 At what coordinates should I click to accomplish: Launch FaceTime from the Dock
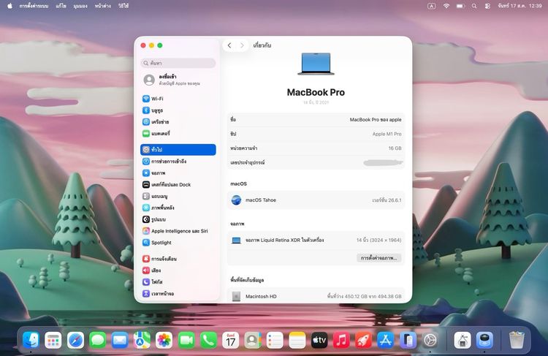coord(186,340)
